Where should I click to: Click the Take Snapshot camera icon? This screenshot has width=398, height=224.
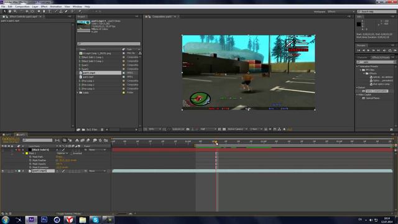coord(188,129)
